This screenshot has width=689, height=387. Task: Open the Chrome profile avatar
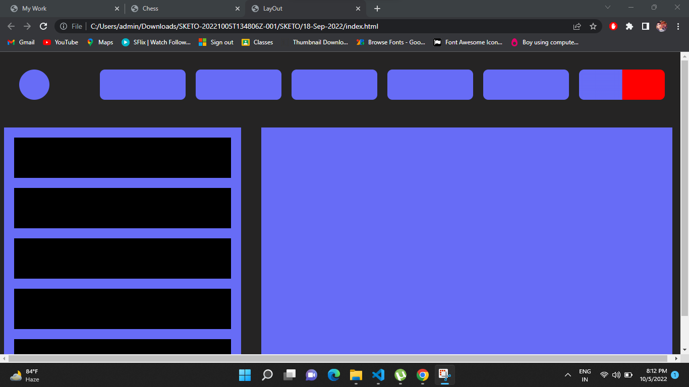662,26
